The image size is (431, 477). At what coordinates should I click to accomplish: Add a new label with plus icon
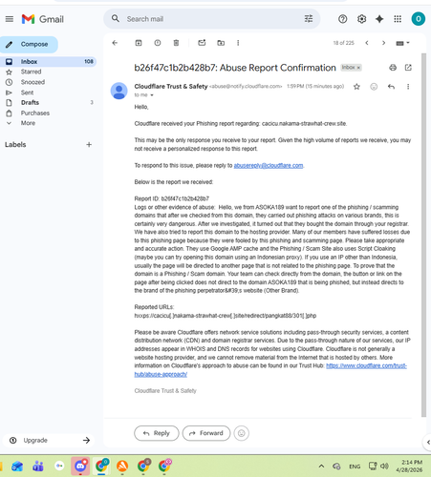[89, 145]
